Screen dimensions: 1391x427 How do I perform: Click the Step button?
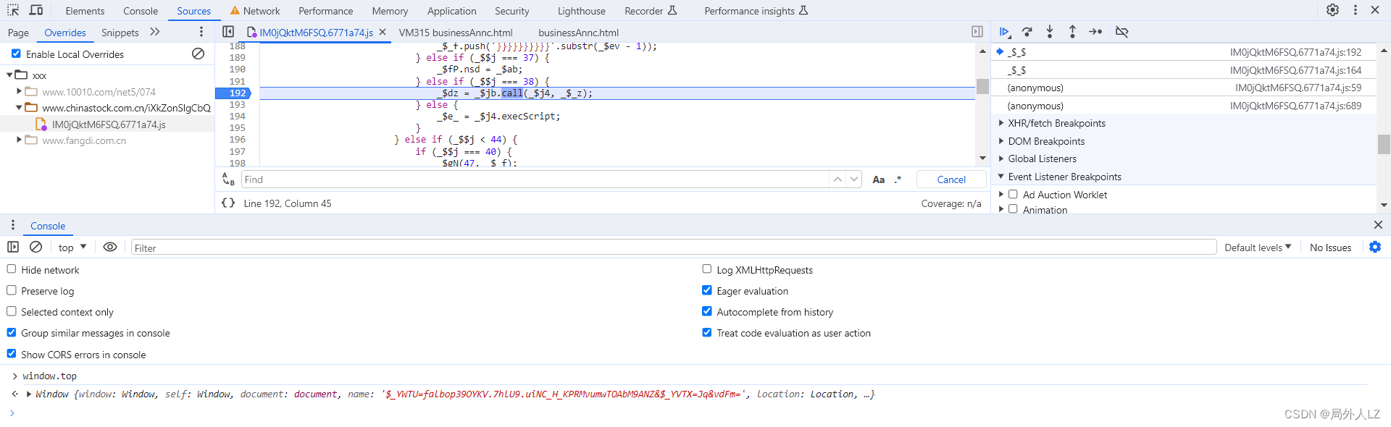[1095, 32]
